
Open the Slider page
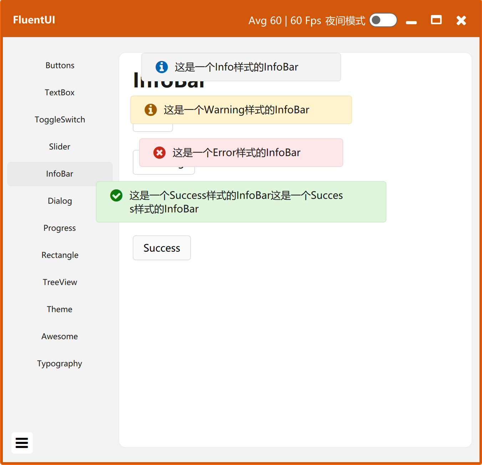click(60, 147)
